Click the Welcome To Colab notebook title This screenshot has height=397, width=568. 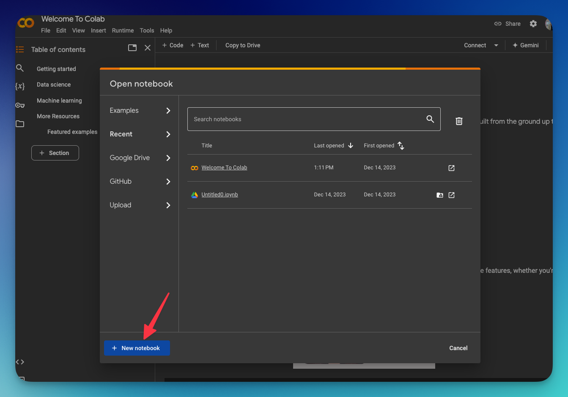tap(224, 168)
